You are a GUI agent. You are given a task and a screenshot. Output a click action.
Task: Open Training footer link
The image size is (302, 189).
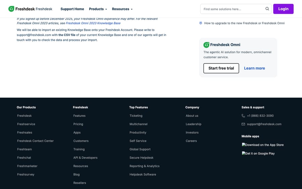coord(79,149)
